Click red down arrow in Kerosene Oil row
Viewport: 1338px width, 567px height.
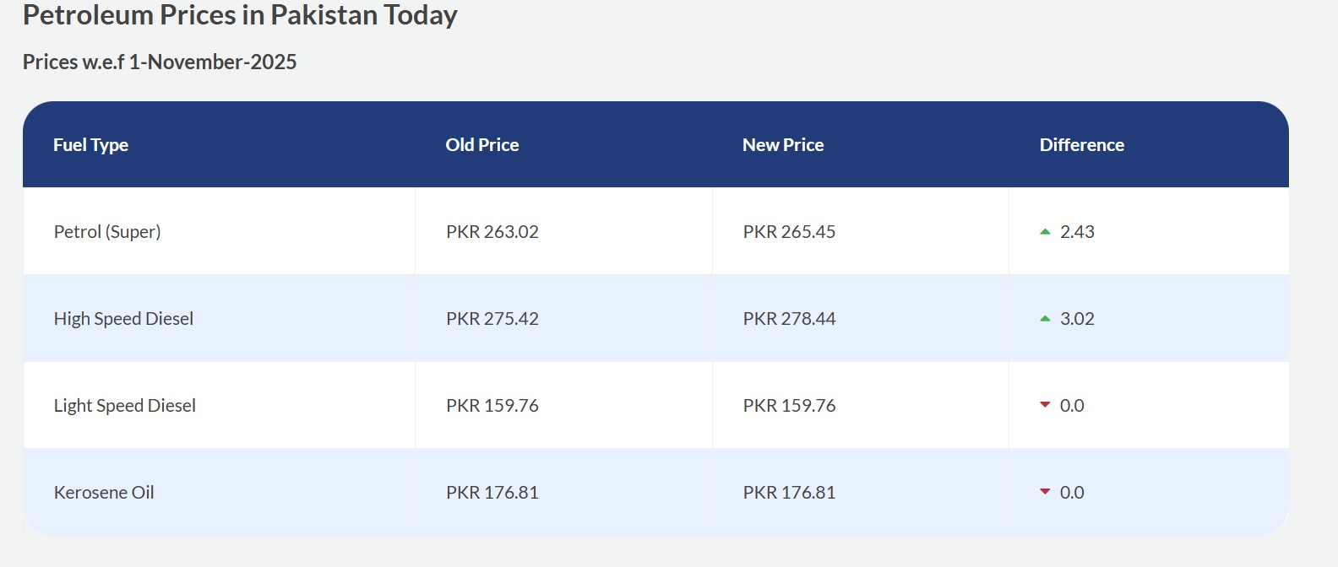pos(1045,492)
